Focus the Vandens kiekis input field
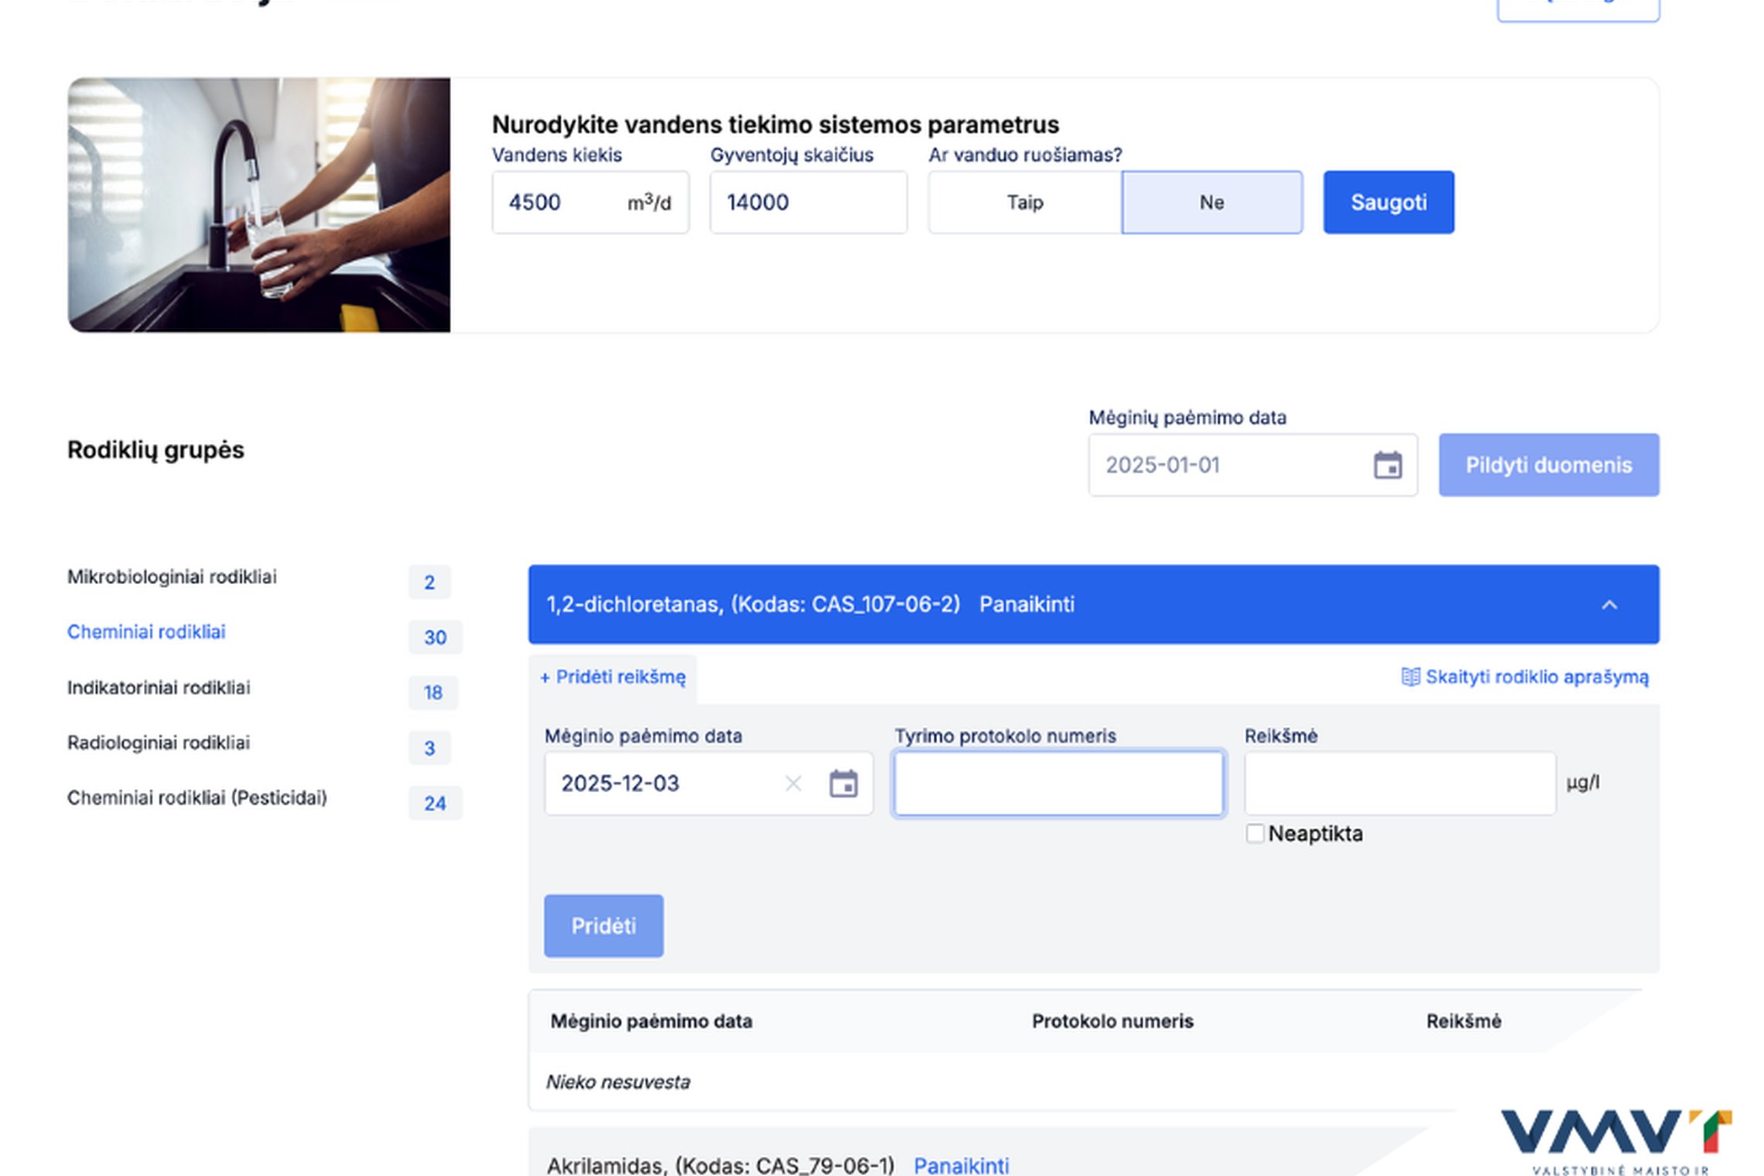 point(590,202)
